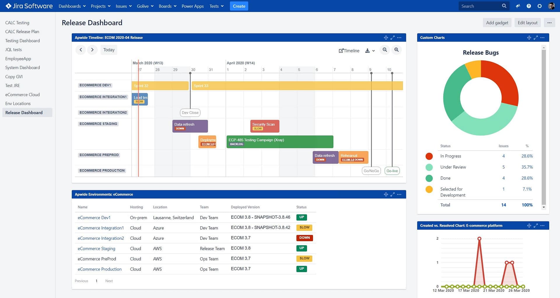Expand the export format chevron next to download
Image resolution: width=560 pixels, height=298 pixels.
click(373, 50)
